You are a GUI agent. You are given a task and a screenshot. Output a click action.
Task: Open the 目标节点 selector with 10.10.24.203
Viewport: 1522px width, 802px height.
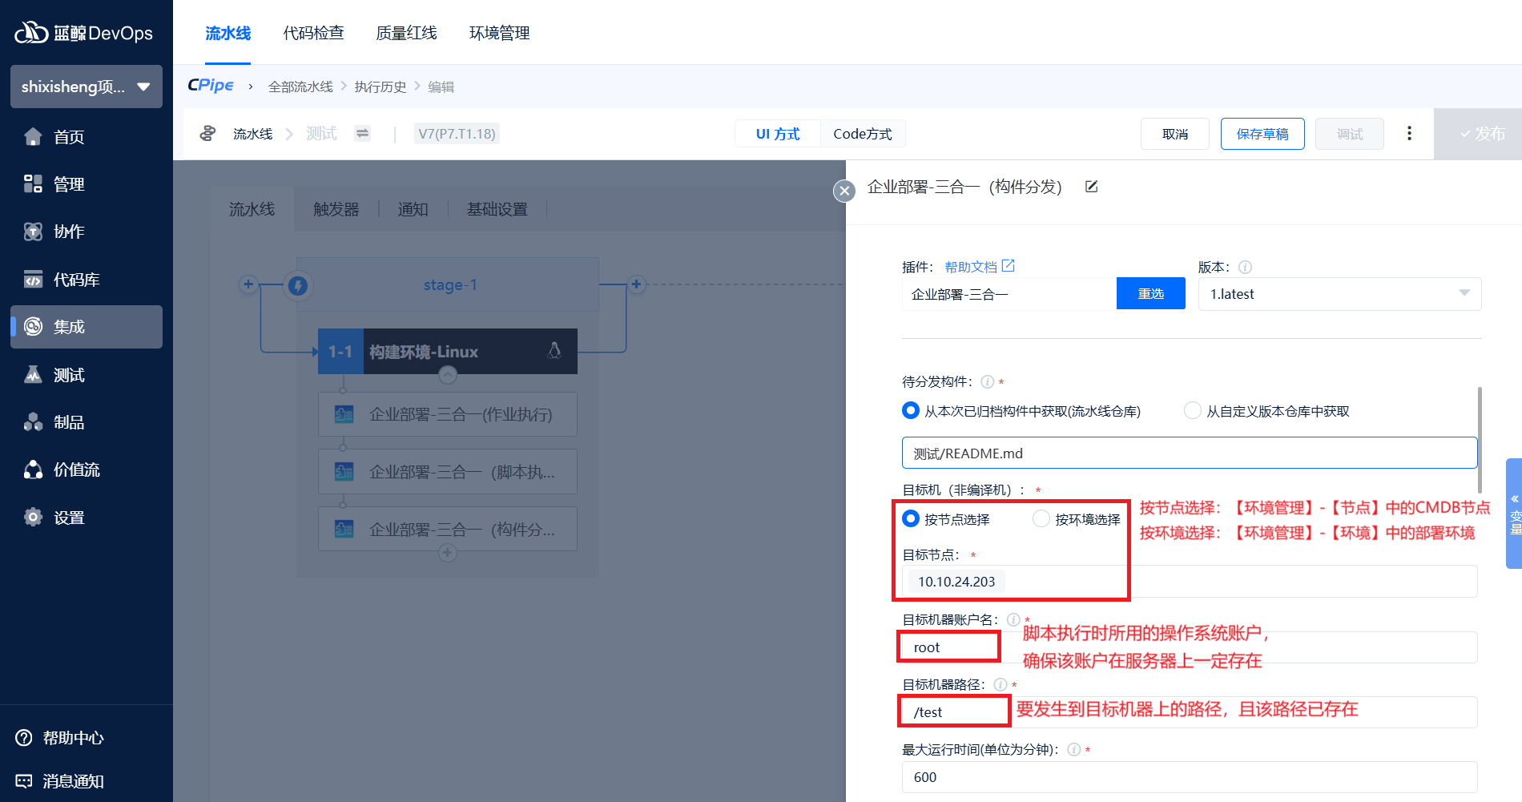1189,582
